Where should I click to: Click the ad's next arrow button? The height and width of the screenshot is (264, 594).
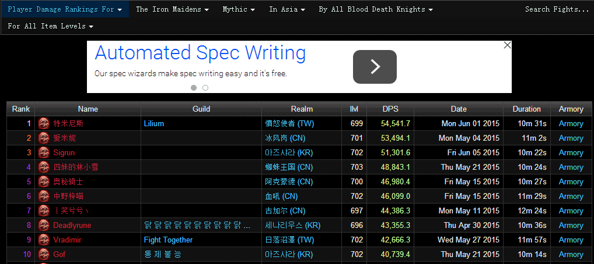tap(375, 67)
